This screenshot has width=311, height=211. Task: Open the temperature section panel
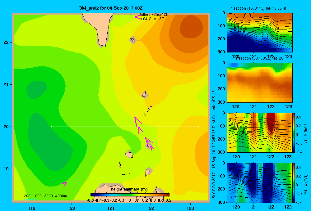tap(260, 33)
